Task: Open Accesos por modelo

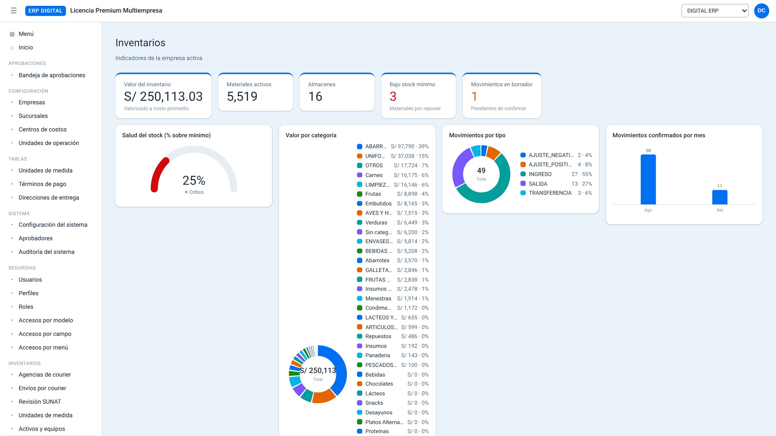Action: (x=46, y=320)
